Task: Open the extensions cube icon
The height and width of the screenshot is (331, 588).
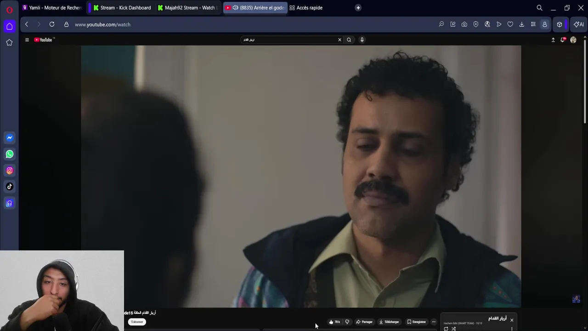Action: (560, 24)
